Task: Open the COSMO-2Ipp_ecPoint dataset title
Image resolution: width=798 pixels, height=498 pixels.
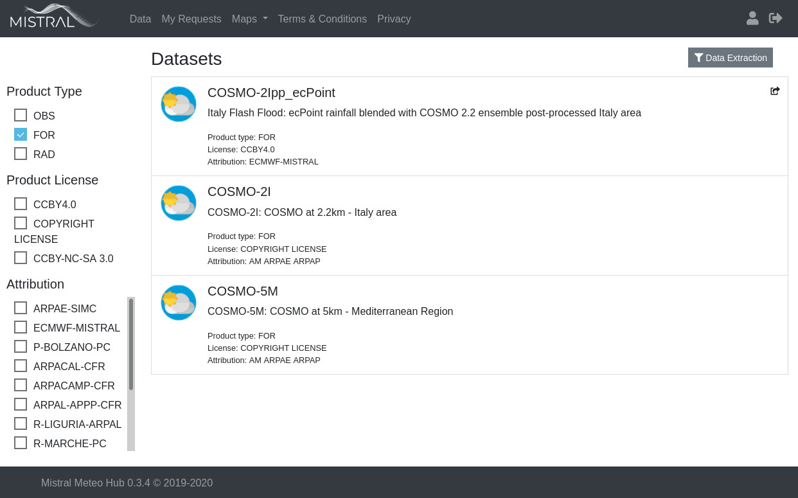Action: click(271, 93)
